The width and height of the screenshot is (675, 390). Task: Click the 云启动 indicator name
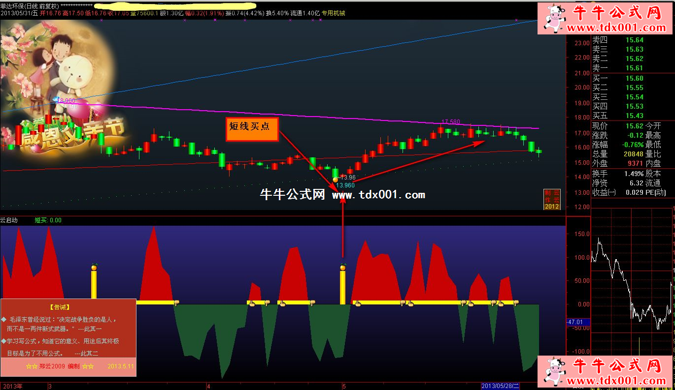(9, 220)
